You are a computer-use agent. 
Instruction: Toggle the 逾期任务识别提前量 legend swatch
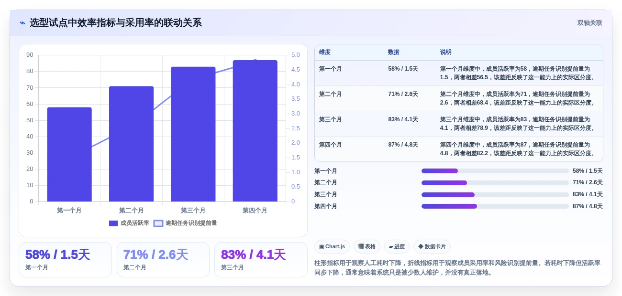(x=158, y=223)
